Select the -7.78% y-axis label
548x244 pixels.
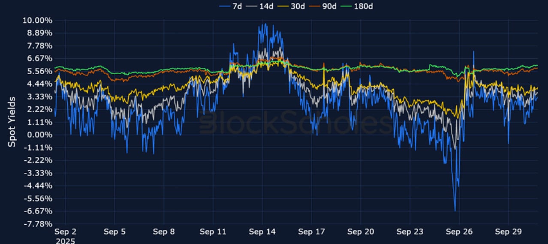[39, 224]
